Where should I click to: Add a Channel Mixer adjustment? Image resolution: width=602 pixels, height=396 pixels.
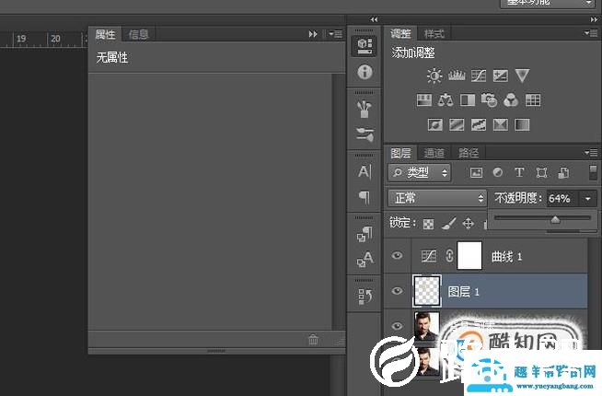pos(511,100)
